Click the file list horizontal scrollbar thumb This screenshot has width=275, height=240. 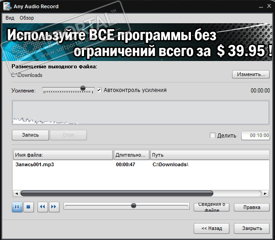[x=117, y=194]
